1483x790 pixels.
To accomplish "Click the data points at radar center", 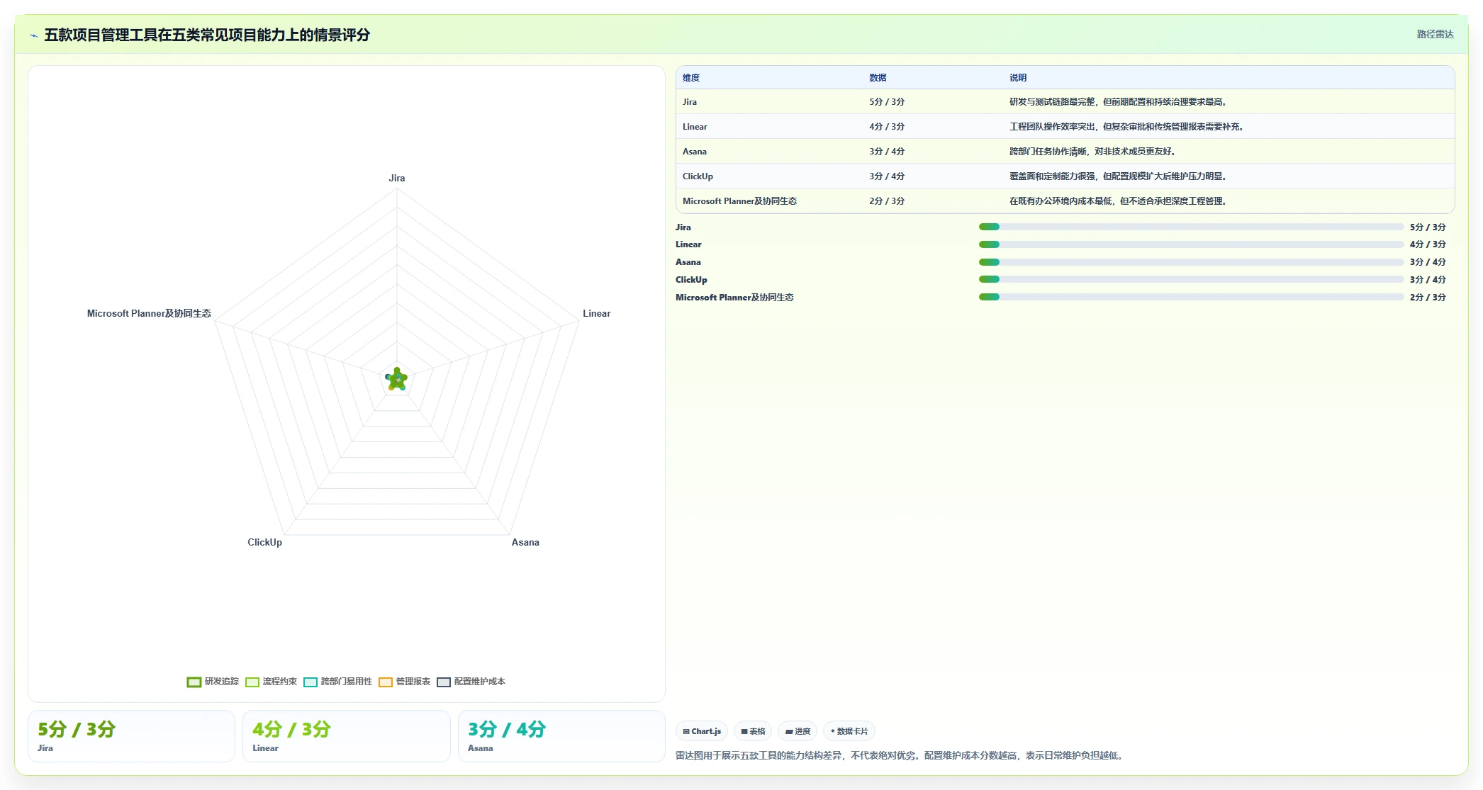I will pos(397,379).
